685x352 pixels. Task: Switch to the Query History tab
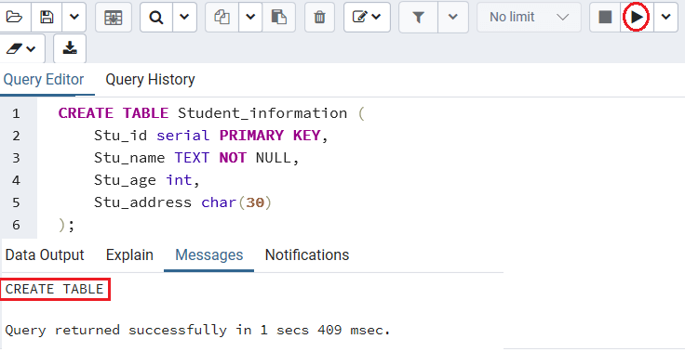tap(150, 79)
